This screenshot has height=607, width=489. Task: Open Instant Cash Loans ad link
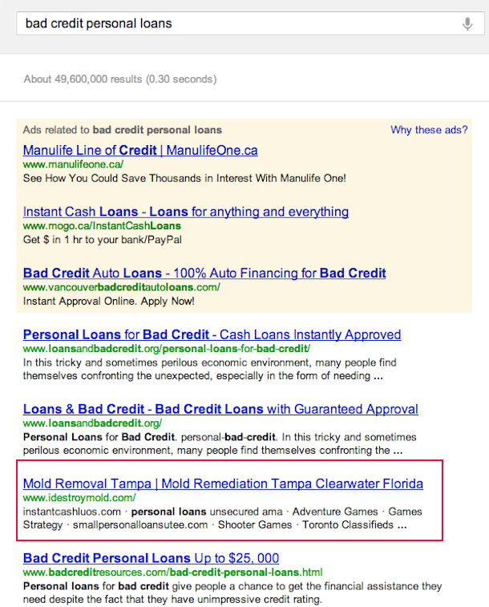pyautogui.click(x=186, y=212)
